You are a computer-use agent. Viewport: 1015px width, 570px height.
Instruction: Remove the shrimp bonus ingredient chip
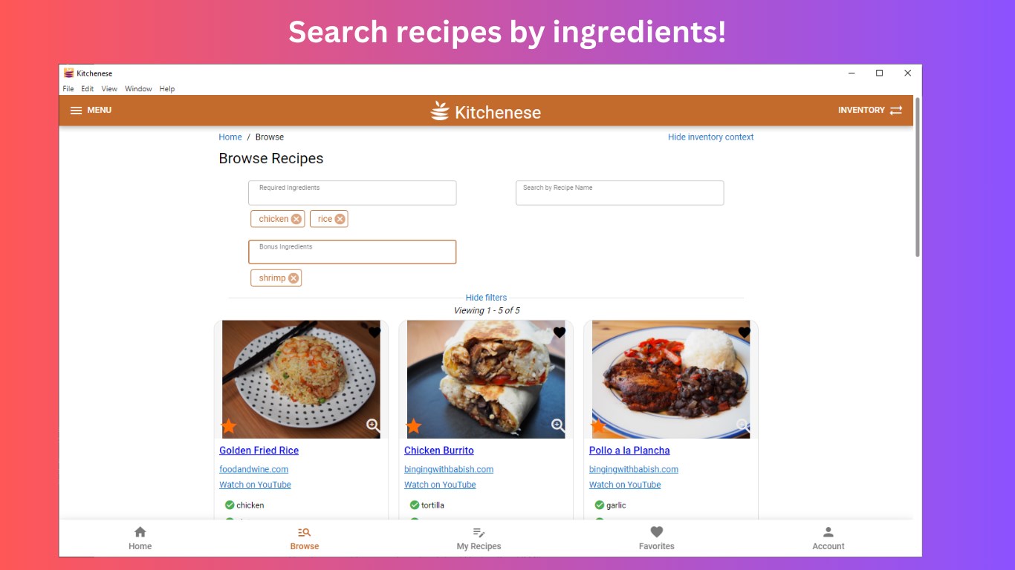coord(294,278)
